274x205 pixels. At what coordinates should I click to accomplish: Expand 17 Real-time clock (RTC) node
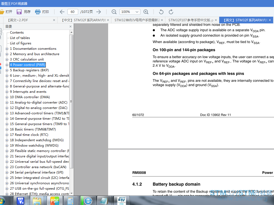(7, 135)
